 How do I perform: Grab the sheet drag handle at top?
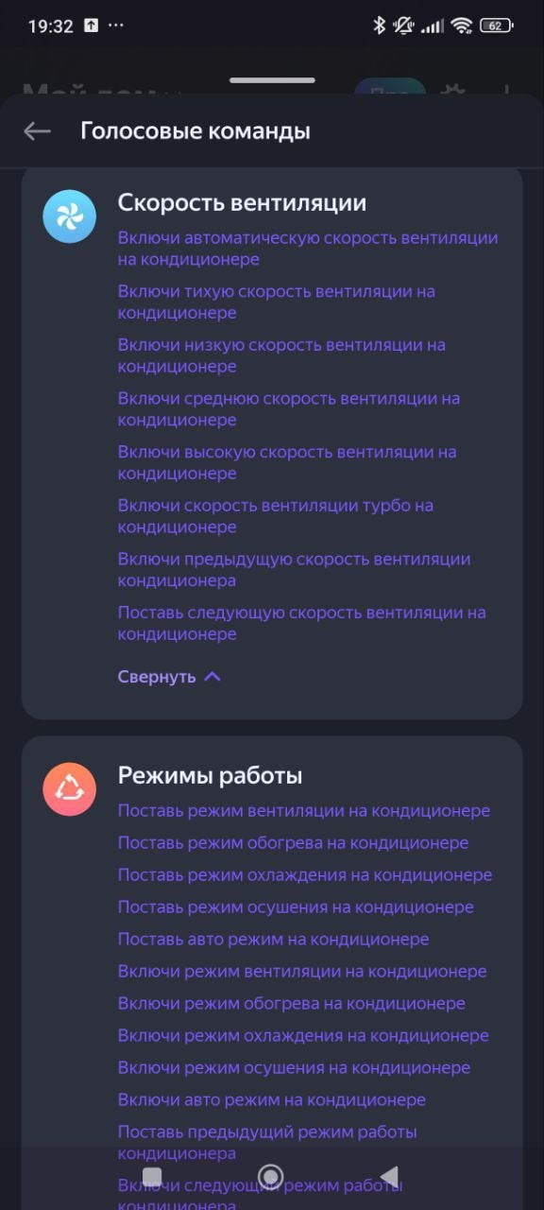(x=272, y=80)
